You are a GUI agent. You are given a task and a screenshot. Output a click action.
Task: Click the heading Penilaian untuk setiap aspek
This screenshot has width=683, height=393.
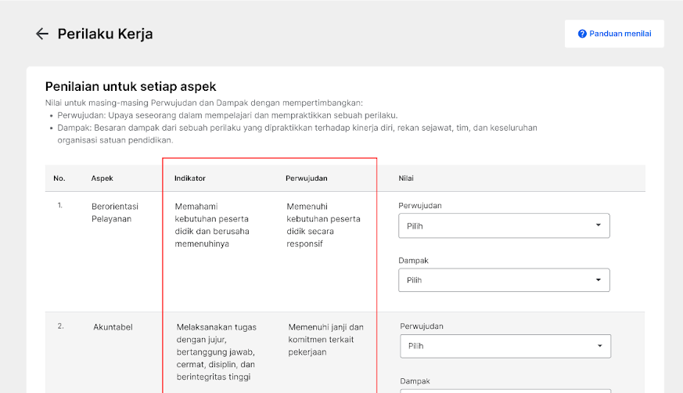131,86
